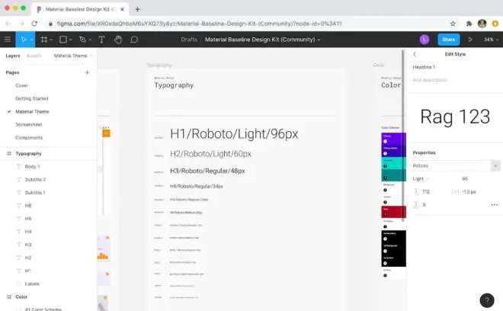The image size is (503, 311).
Task: Click the figma.com address bar
Action: click(199, 24)
